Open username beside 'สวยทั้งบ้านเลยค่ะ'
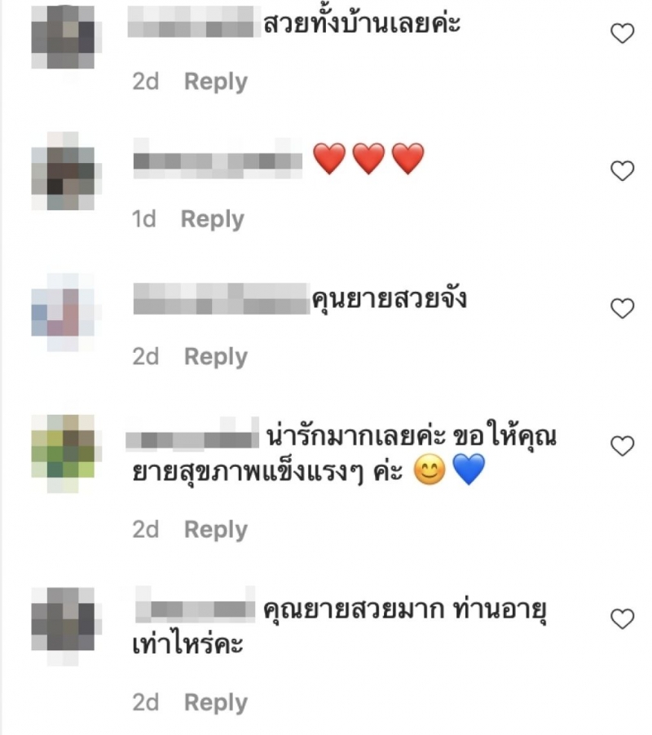 tap(194, 21)
